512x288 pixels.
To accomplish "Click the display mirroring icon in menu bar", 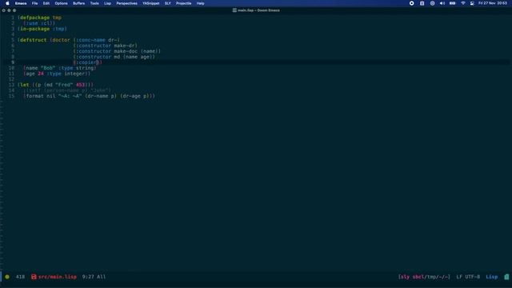I will [472, 3].
